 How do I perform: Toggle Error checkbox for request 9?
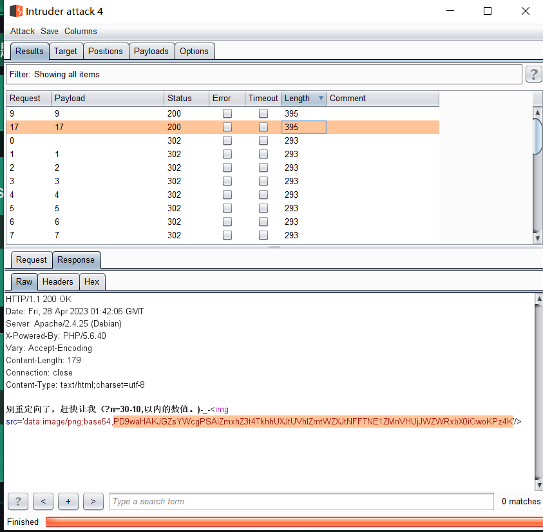[x=227, y=113]
